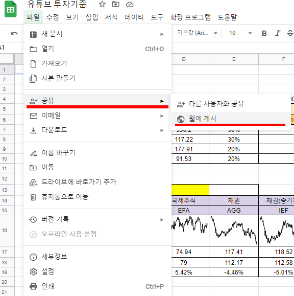Expand the 다운로드 submenu arrow
Screen dimensions: 294x296
point(162,130)
